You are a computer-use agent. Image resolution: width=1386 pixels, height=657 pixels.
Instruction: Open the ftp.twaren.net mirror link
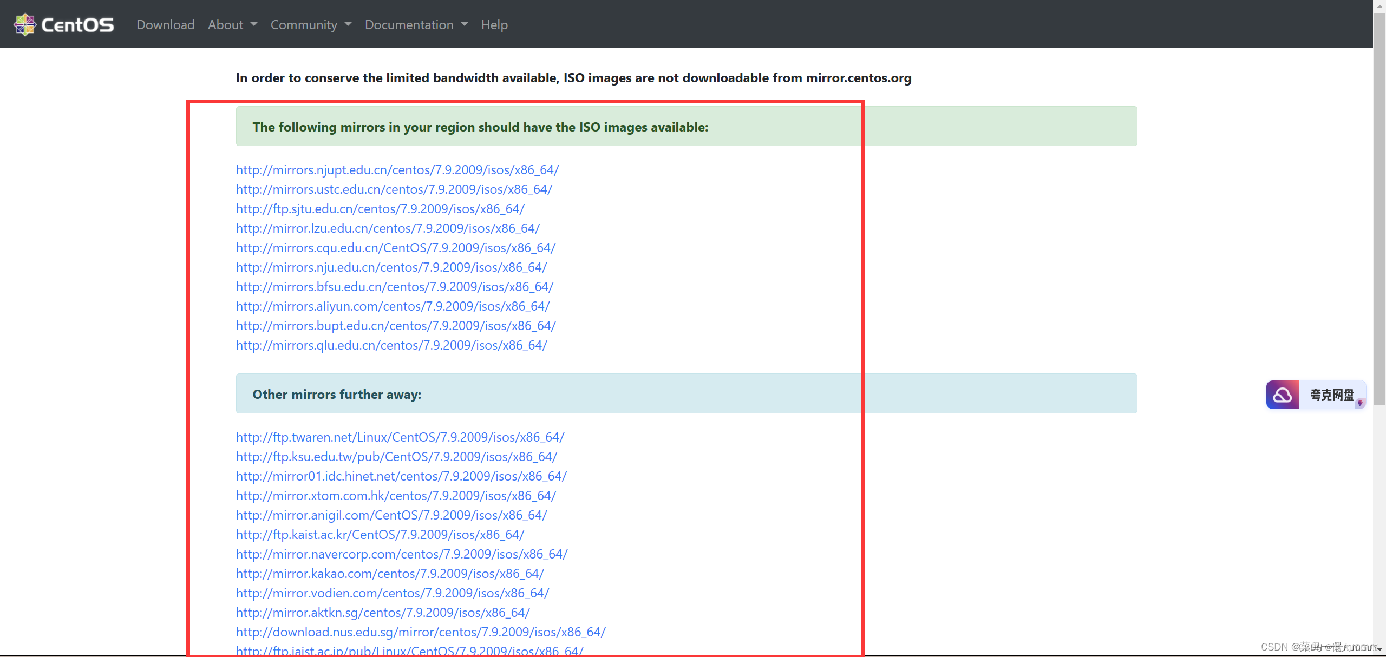tap(400, 437)
